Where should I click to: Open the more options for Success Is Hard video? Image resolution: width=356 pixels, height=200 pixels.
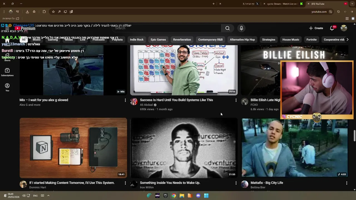(x=236, y=100)
